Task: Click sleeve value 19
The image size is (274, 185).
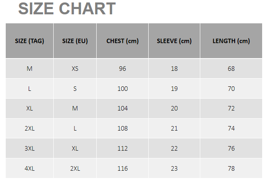Action: [174, 89]
